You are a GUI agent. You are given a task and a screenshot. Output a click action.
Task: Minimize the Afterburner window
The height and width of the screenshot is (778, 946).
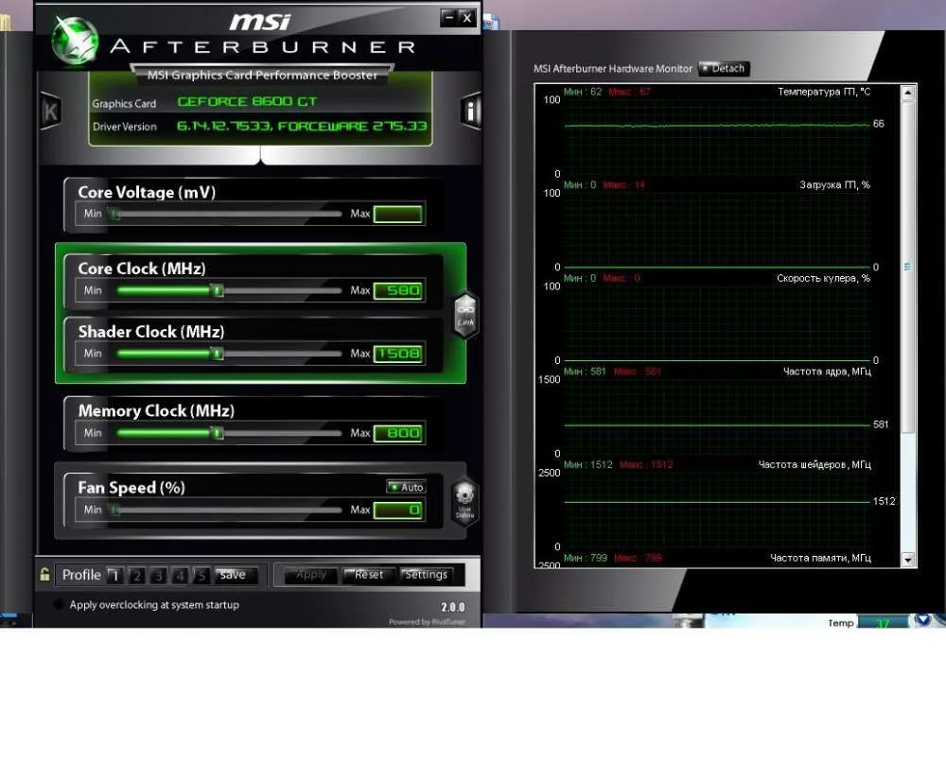(x=449, y=18)
